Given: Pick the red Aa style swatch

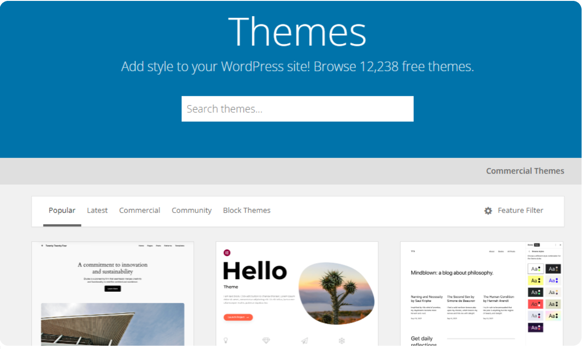Looking at the screenshot, I should pyautogui.click(x=535, y=304).
